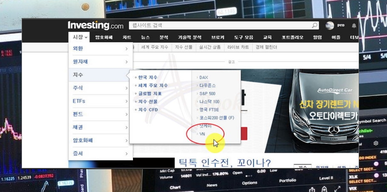The height and width of the screenshot is (192, 387).
Task: Open the 시장 menu
Action: [x=79, y=37]
